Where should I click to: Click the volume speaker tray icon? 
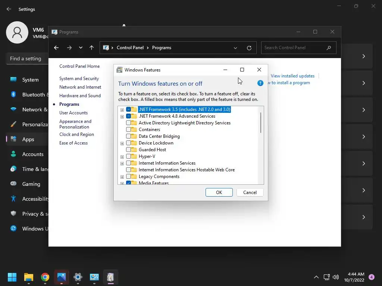tap(336, 277)
